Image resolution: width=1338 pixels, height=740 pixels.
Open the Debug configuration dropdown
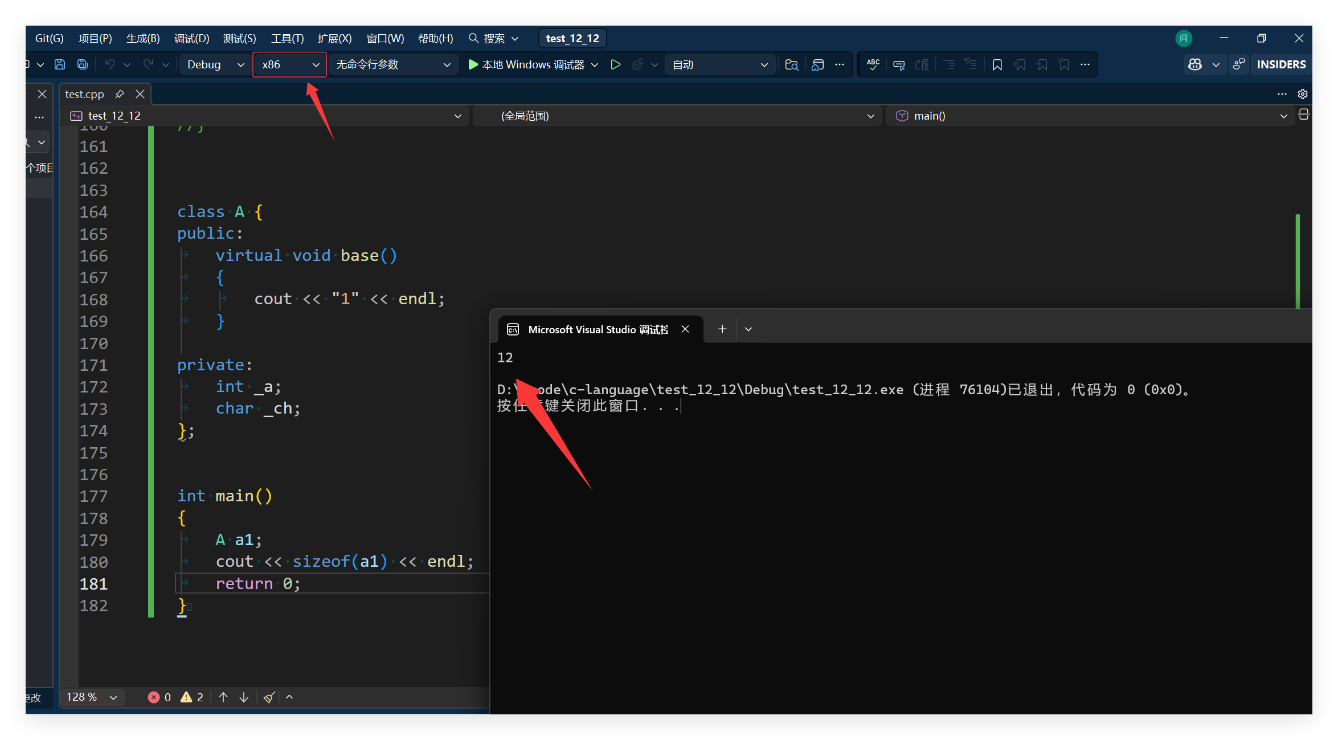(215, 64)
